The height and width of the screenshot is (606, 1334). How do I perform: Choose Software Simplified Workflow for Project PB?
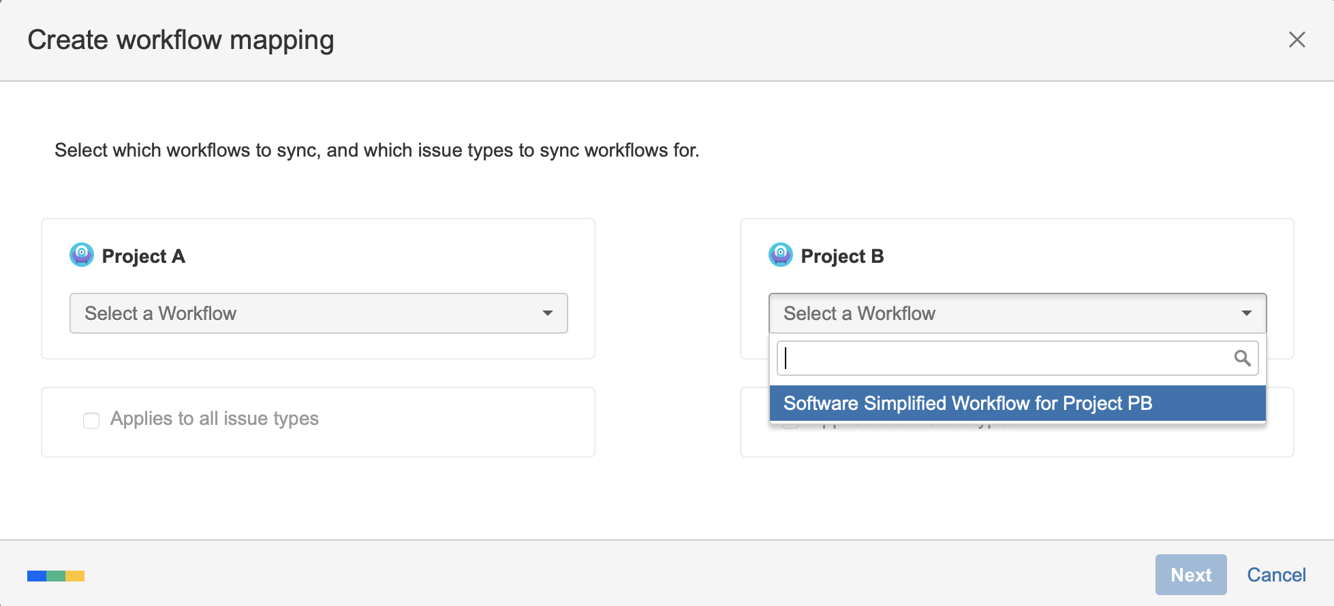(x=967, y=403)
